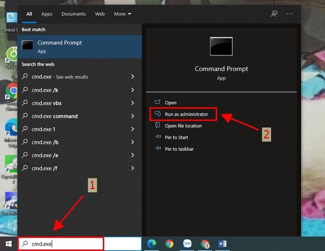
Task: Expand chevron next to cmd.exe vbs
Action: click(133, 103)
